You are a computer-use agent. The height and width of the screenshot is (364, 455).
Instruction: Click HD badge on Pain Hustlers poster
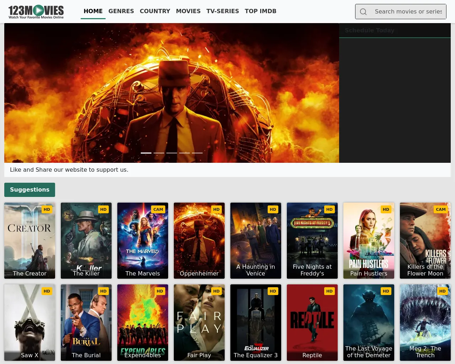coord(386,209)
